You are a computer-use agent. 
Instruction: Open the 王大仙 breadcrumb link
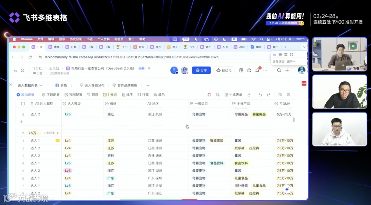pyautogui.click(x=54, y=68)
